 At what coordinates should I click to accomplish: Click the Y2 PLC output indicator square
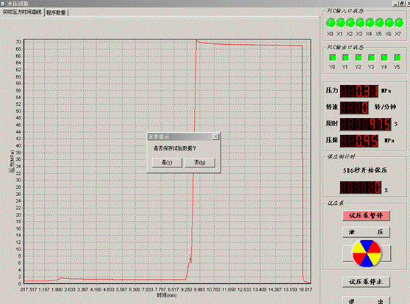coord(359,57)
